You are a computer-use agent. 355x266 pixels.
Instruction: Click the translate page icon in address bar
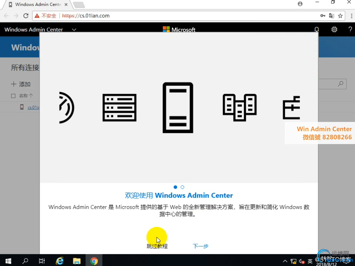[331, 16]
